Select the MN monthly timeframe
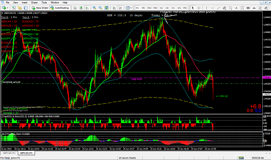 (185, 8)
